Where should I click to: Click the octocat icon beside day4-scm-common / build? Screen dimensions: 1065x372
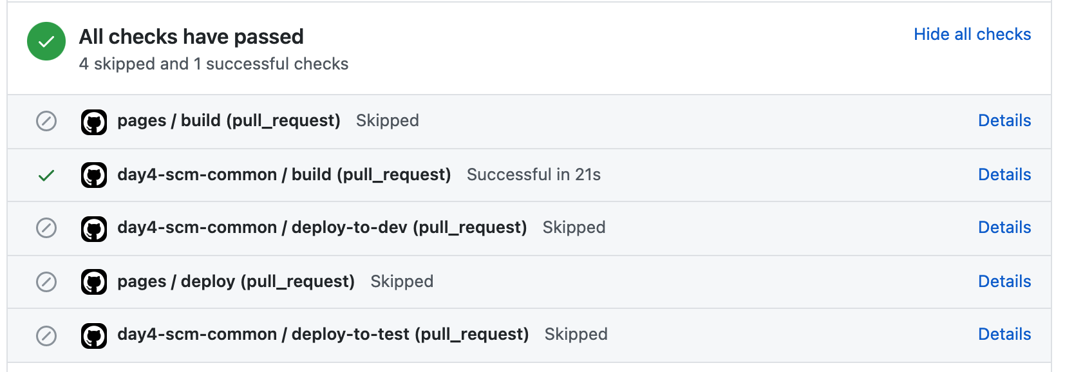[x=94, y=175]
